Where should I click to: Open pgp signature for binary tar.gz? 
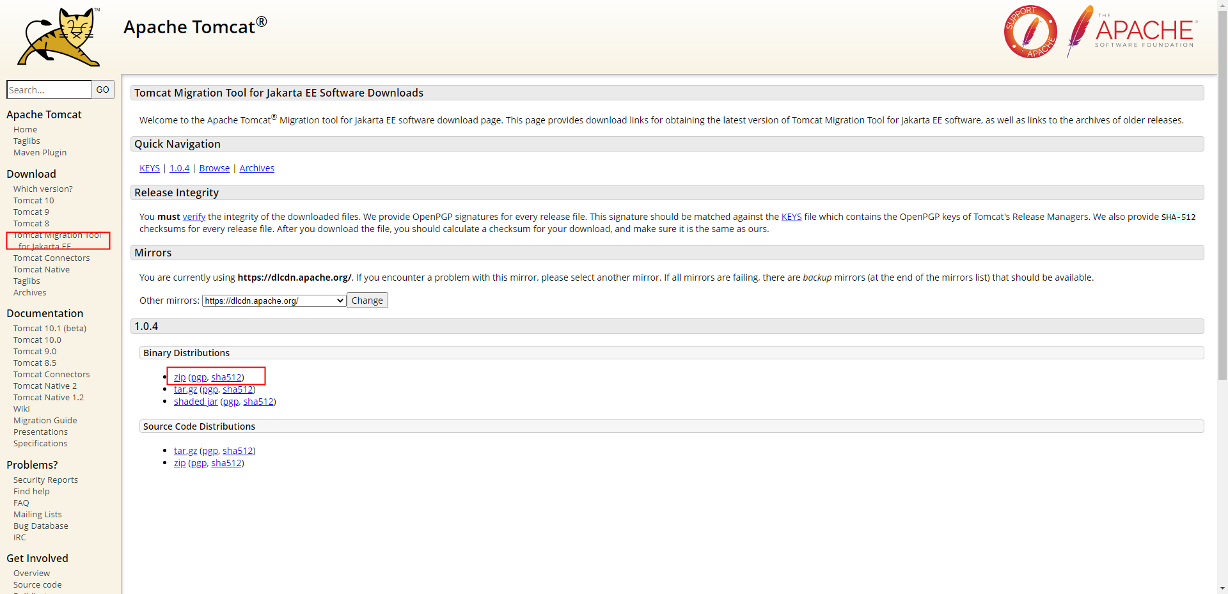[x=210, y=389]
